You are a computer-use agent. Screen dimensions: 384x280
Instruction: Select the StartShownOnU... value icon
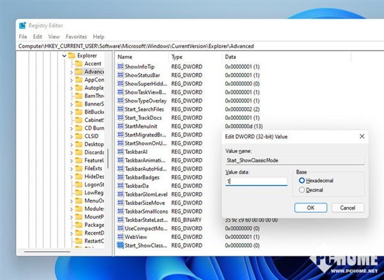point(120,143)
